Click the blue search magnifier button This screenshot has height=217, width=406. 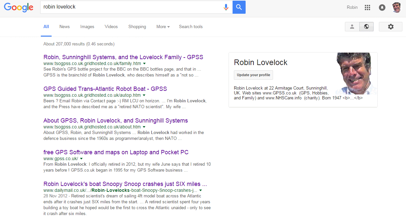[239, 7]
